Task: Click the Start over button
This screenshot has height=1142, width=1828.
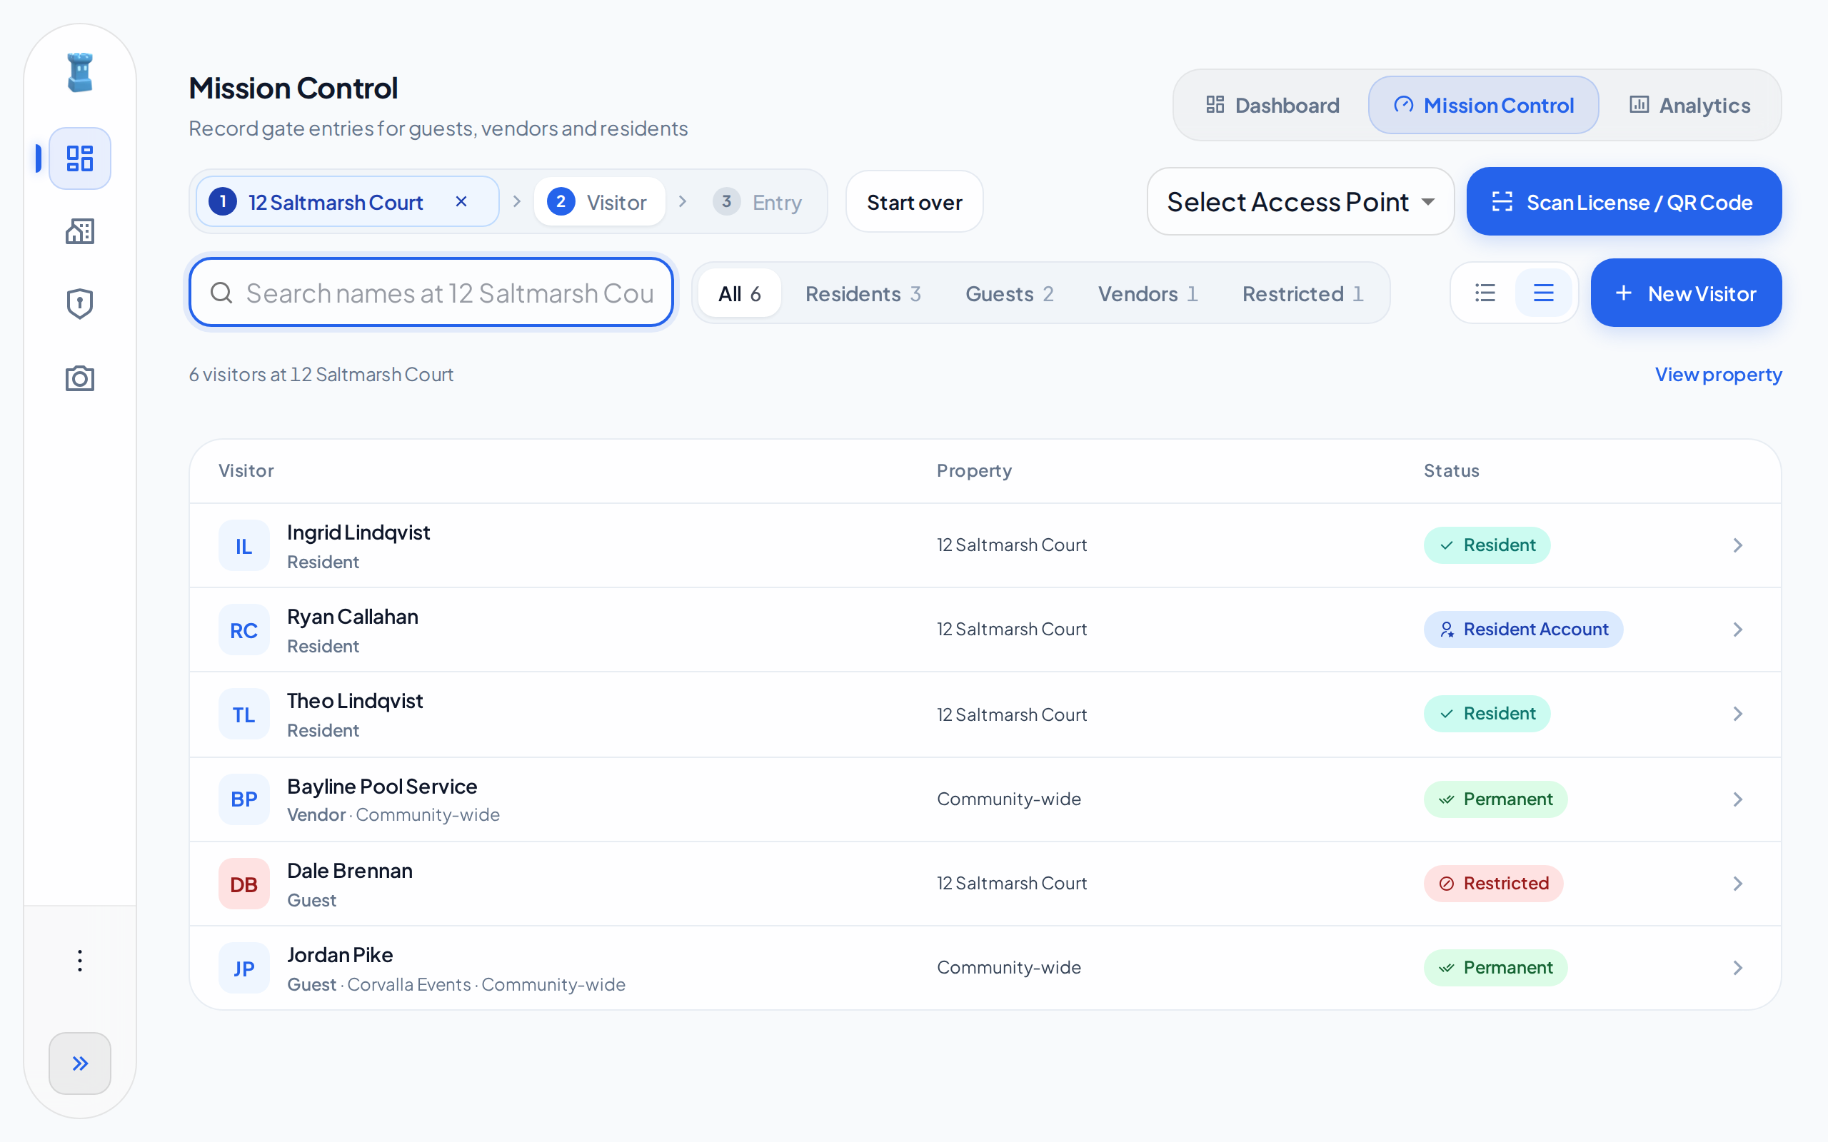Action: click(914, 202)
